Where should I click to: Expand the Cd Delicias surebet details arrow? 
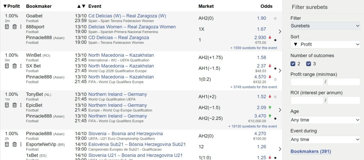tap(280, 32)
